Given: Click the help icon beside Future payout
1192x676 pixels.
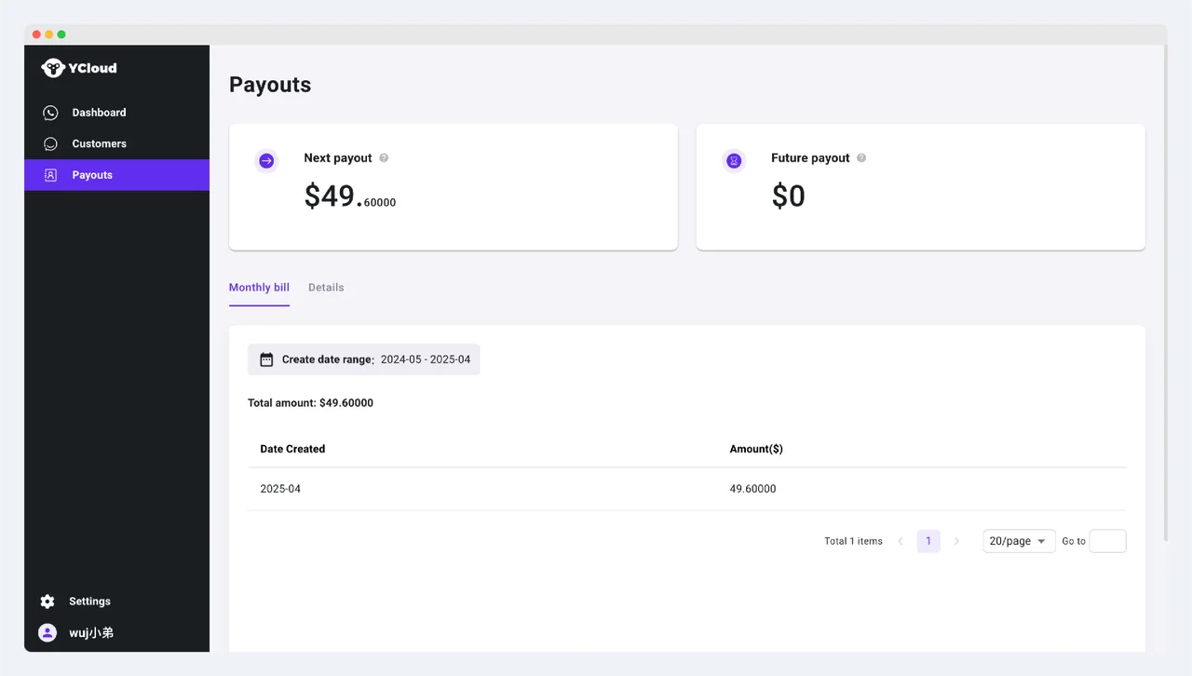Looking at the screenshot, I should (861, 158).
